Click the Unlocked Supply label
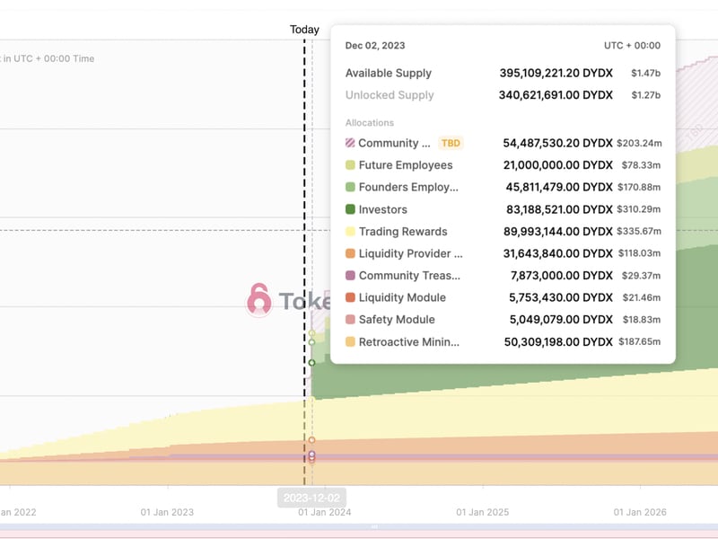 390,95
